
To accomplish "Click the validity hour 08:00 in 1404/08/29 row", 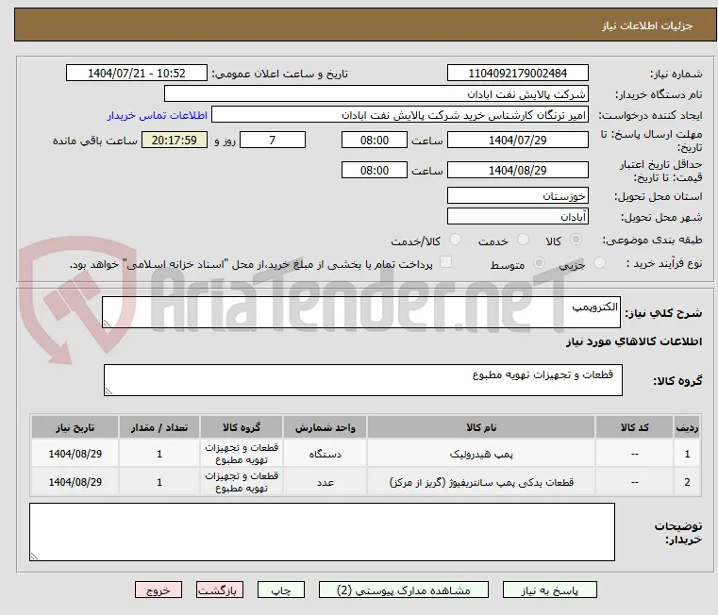I will pos(375,171).
